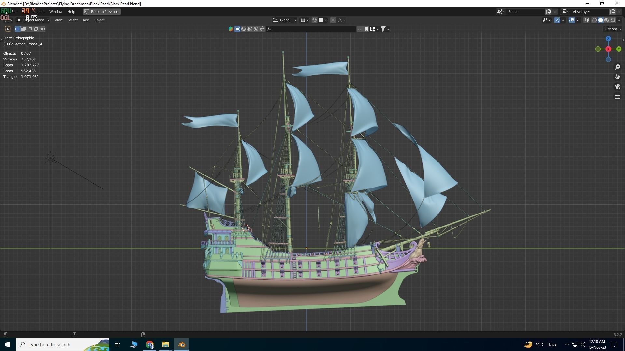Click the Back to Previous button
The width and height of the screenshot is (625, 351).
click(x=102, y=12)
